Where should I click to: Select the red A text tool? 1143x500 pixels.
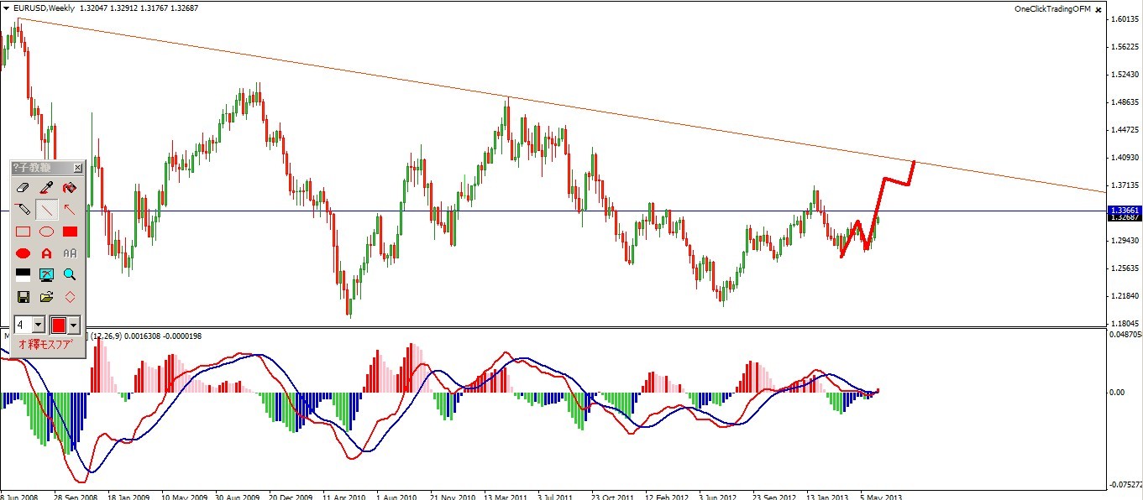pos(47,253)
